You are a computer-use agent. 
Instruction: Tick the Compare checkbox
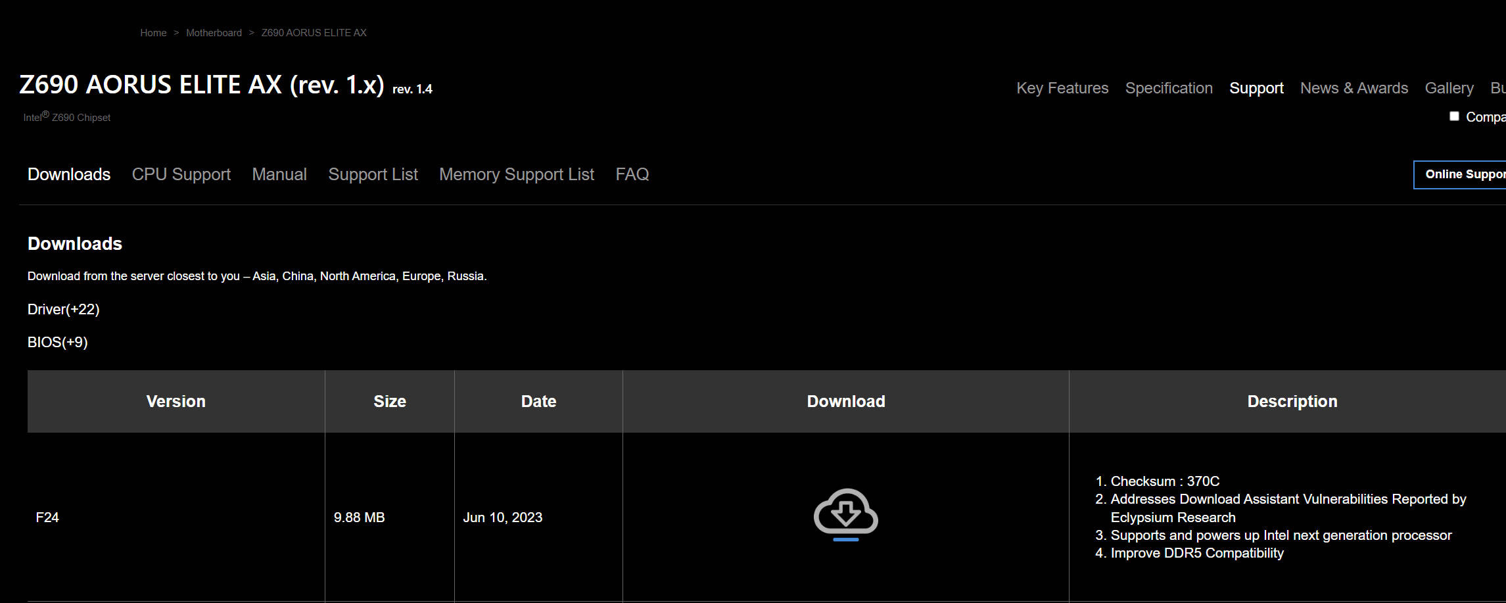coord(1454,116)
